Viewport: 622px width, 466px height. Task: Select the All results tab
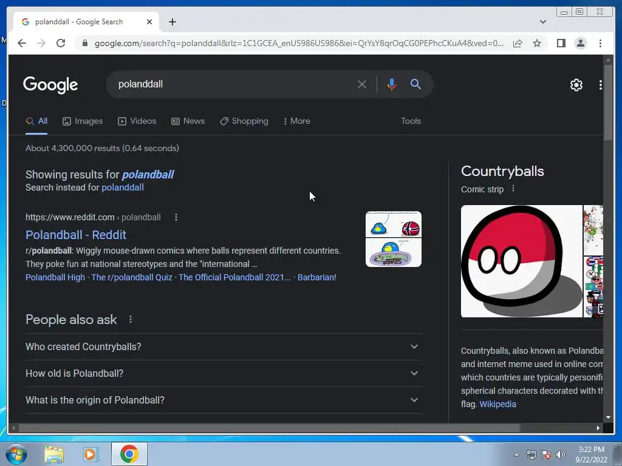(x=36, y=121)
